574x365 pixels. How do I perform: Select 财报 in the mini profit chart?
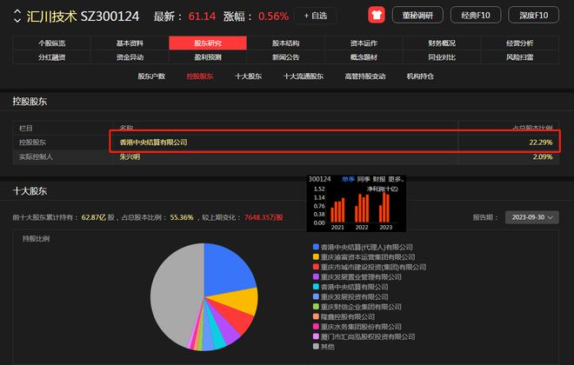coord(379,179)
